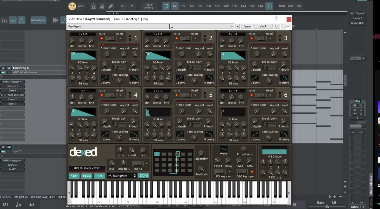The image size is (380, 209).
Task: Click the '+' preset options button
Action: pyautogui.click(x=237, y=26)
